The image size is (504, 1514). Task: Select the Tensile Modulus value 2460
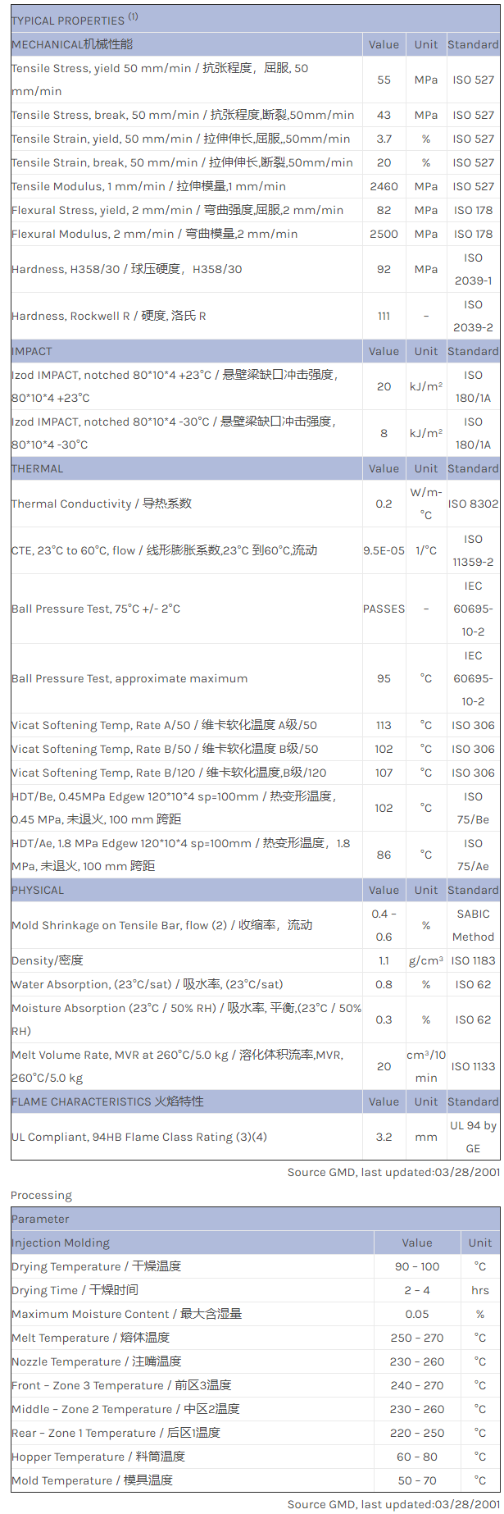pyautogui.click(x=384, y=186)
